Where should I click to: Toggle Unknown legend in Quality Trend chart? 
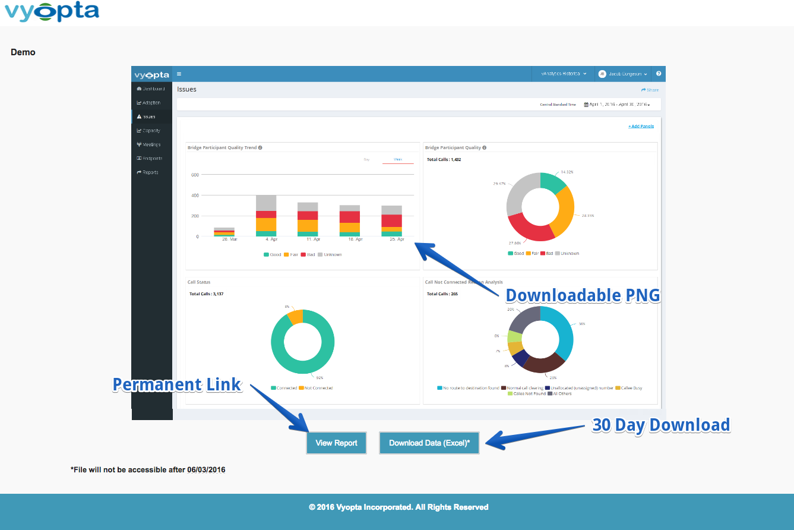tap(330, 254)
